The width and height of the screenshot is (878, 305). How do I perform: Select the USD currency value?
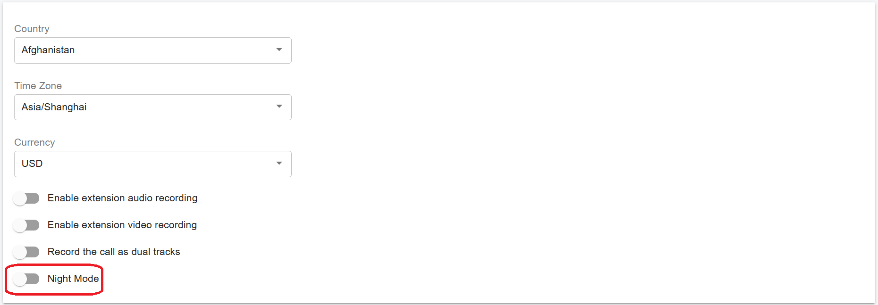point(32,164)
